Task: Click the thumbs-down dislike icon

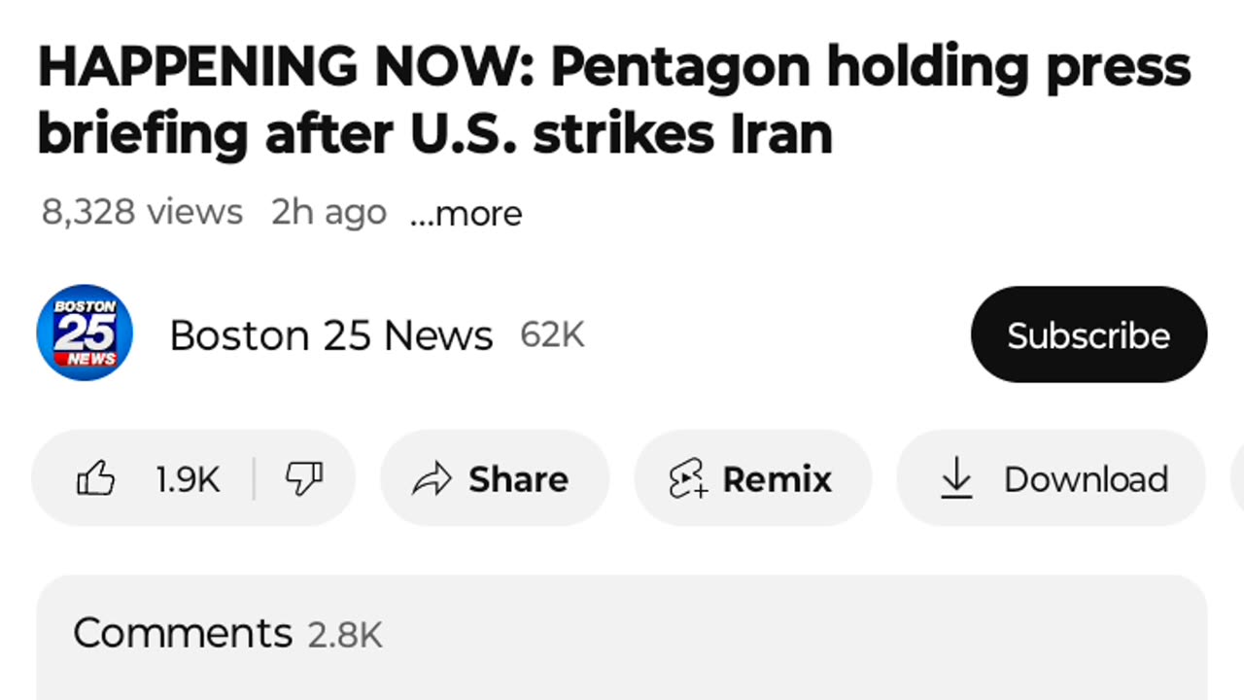Action: coord(303,479)
